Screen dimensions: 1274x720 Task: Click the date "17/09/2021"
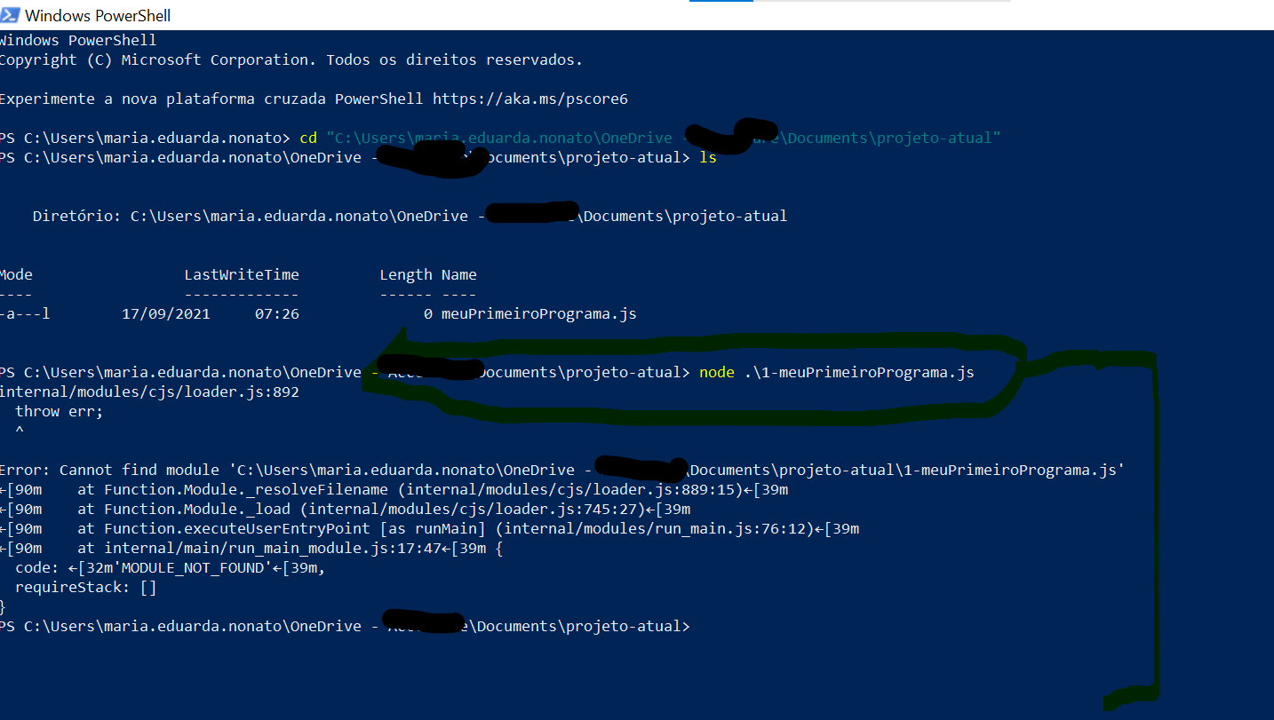[x=166, y=314]
